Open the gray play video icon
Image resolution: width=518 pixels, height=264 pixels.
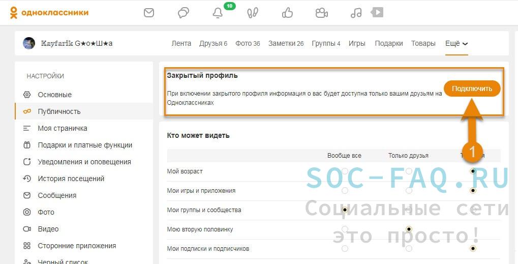tap(377, 13)
